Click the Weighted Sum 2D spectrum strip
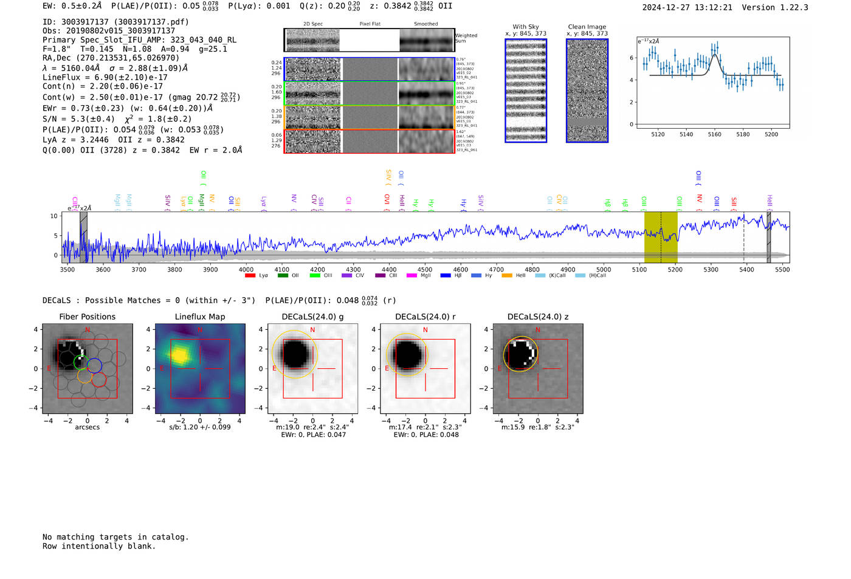851x579 pixels. point(369,40)
